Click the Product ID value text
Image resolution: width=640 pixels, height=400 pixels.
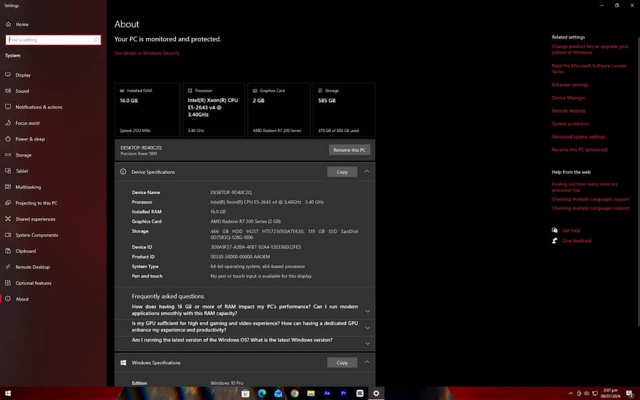click(240, 257)
